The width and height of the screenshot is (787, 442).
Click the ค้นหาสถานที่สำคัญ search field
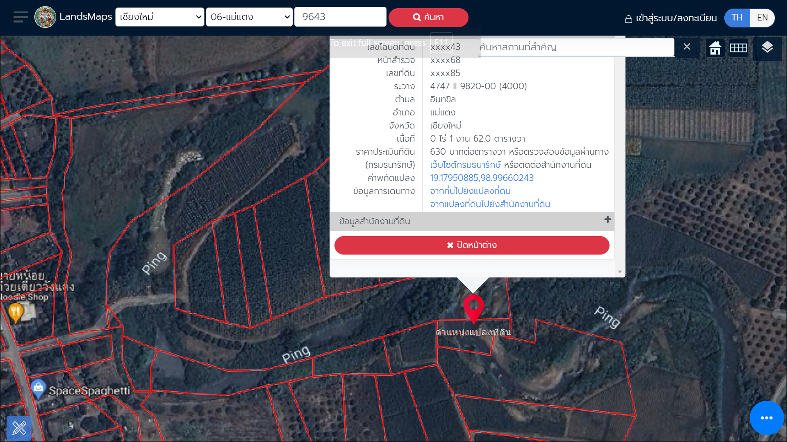[576, 47]
